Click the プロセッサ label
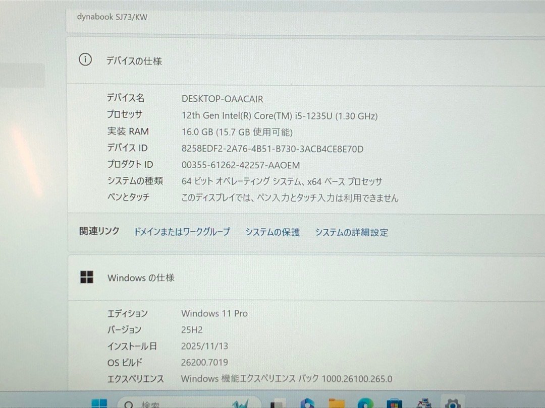The height and width of the screenshot is (408, 545). [x=125, y=114]
